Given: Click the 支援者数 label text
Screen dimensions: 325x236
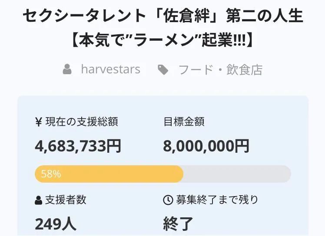Looking at the screenshot, I should (66, 200).
